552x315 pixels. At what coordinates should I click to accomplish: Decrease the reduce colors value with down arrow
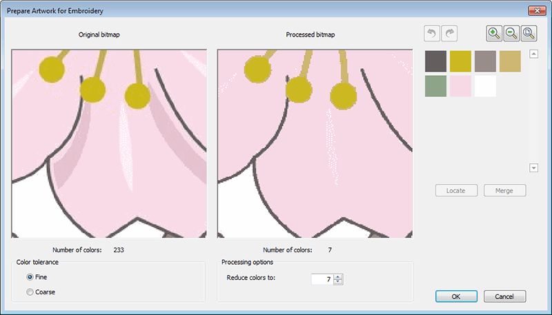click(x=337, y=282)
